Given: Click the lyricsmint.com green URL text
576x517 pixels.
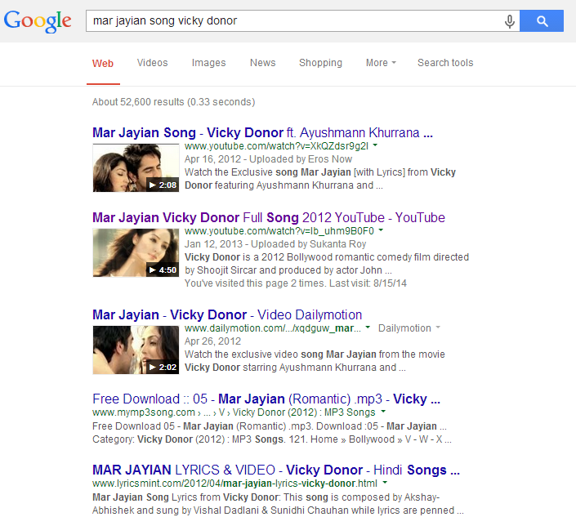Looking at the screenshot, I should coord(234,484).
